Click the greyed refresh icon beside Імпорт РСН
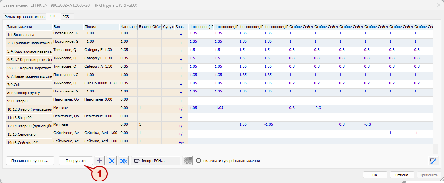 188,161
